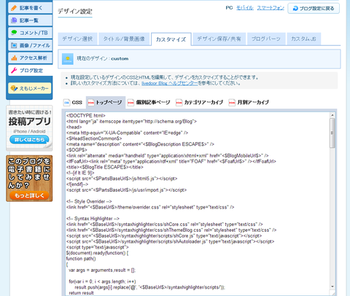This screenshot has height=296, width=350.
Task: Click the current design custom thumbnail icon
Action: [68, 59]
